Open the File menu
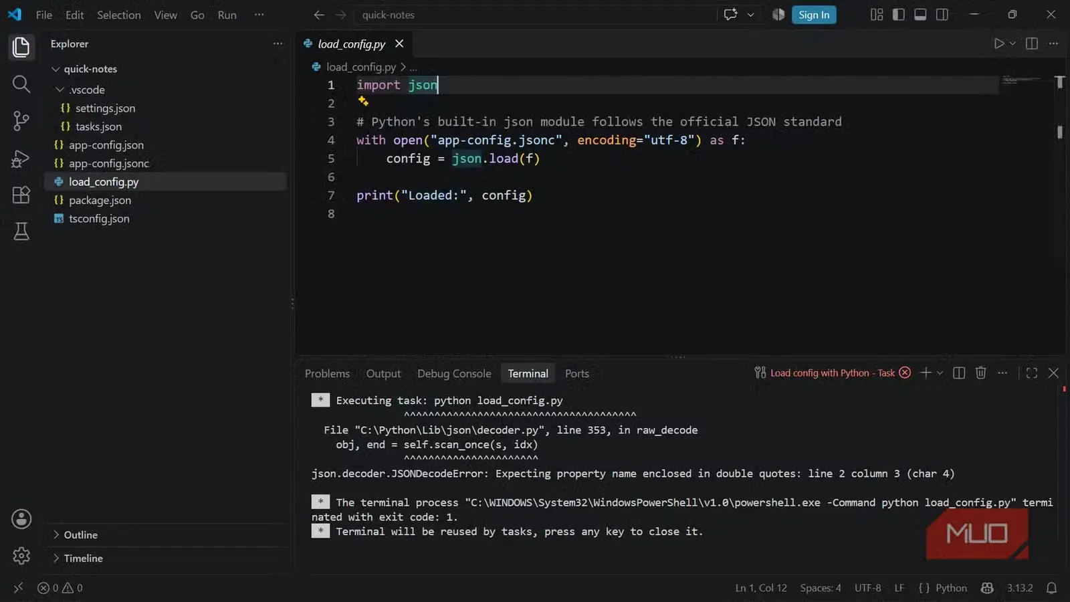The image size is (1070, 602). pos(44,15)
